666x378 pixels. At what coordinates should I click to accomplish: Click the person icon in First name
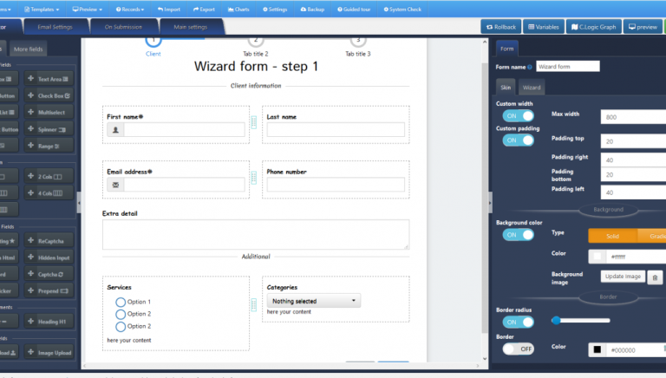tap(115, 130)
